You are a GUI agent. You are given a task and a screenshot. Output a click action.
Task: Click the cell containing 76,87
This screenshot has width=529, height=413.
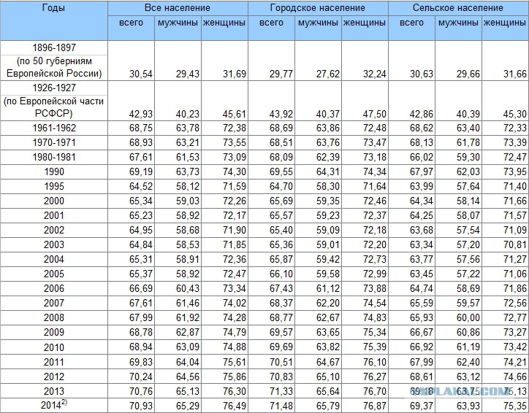click(x=364, y=406)
